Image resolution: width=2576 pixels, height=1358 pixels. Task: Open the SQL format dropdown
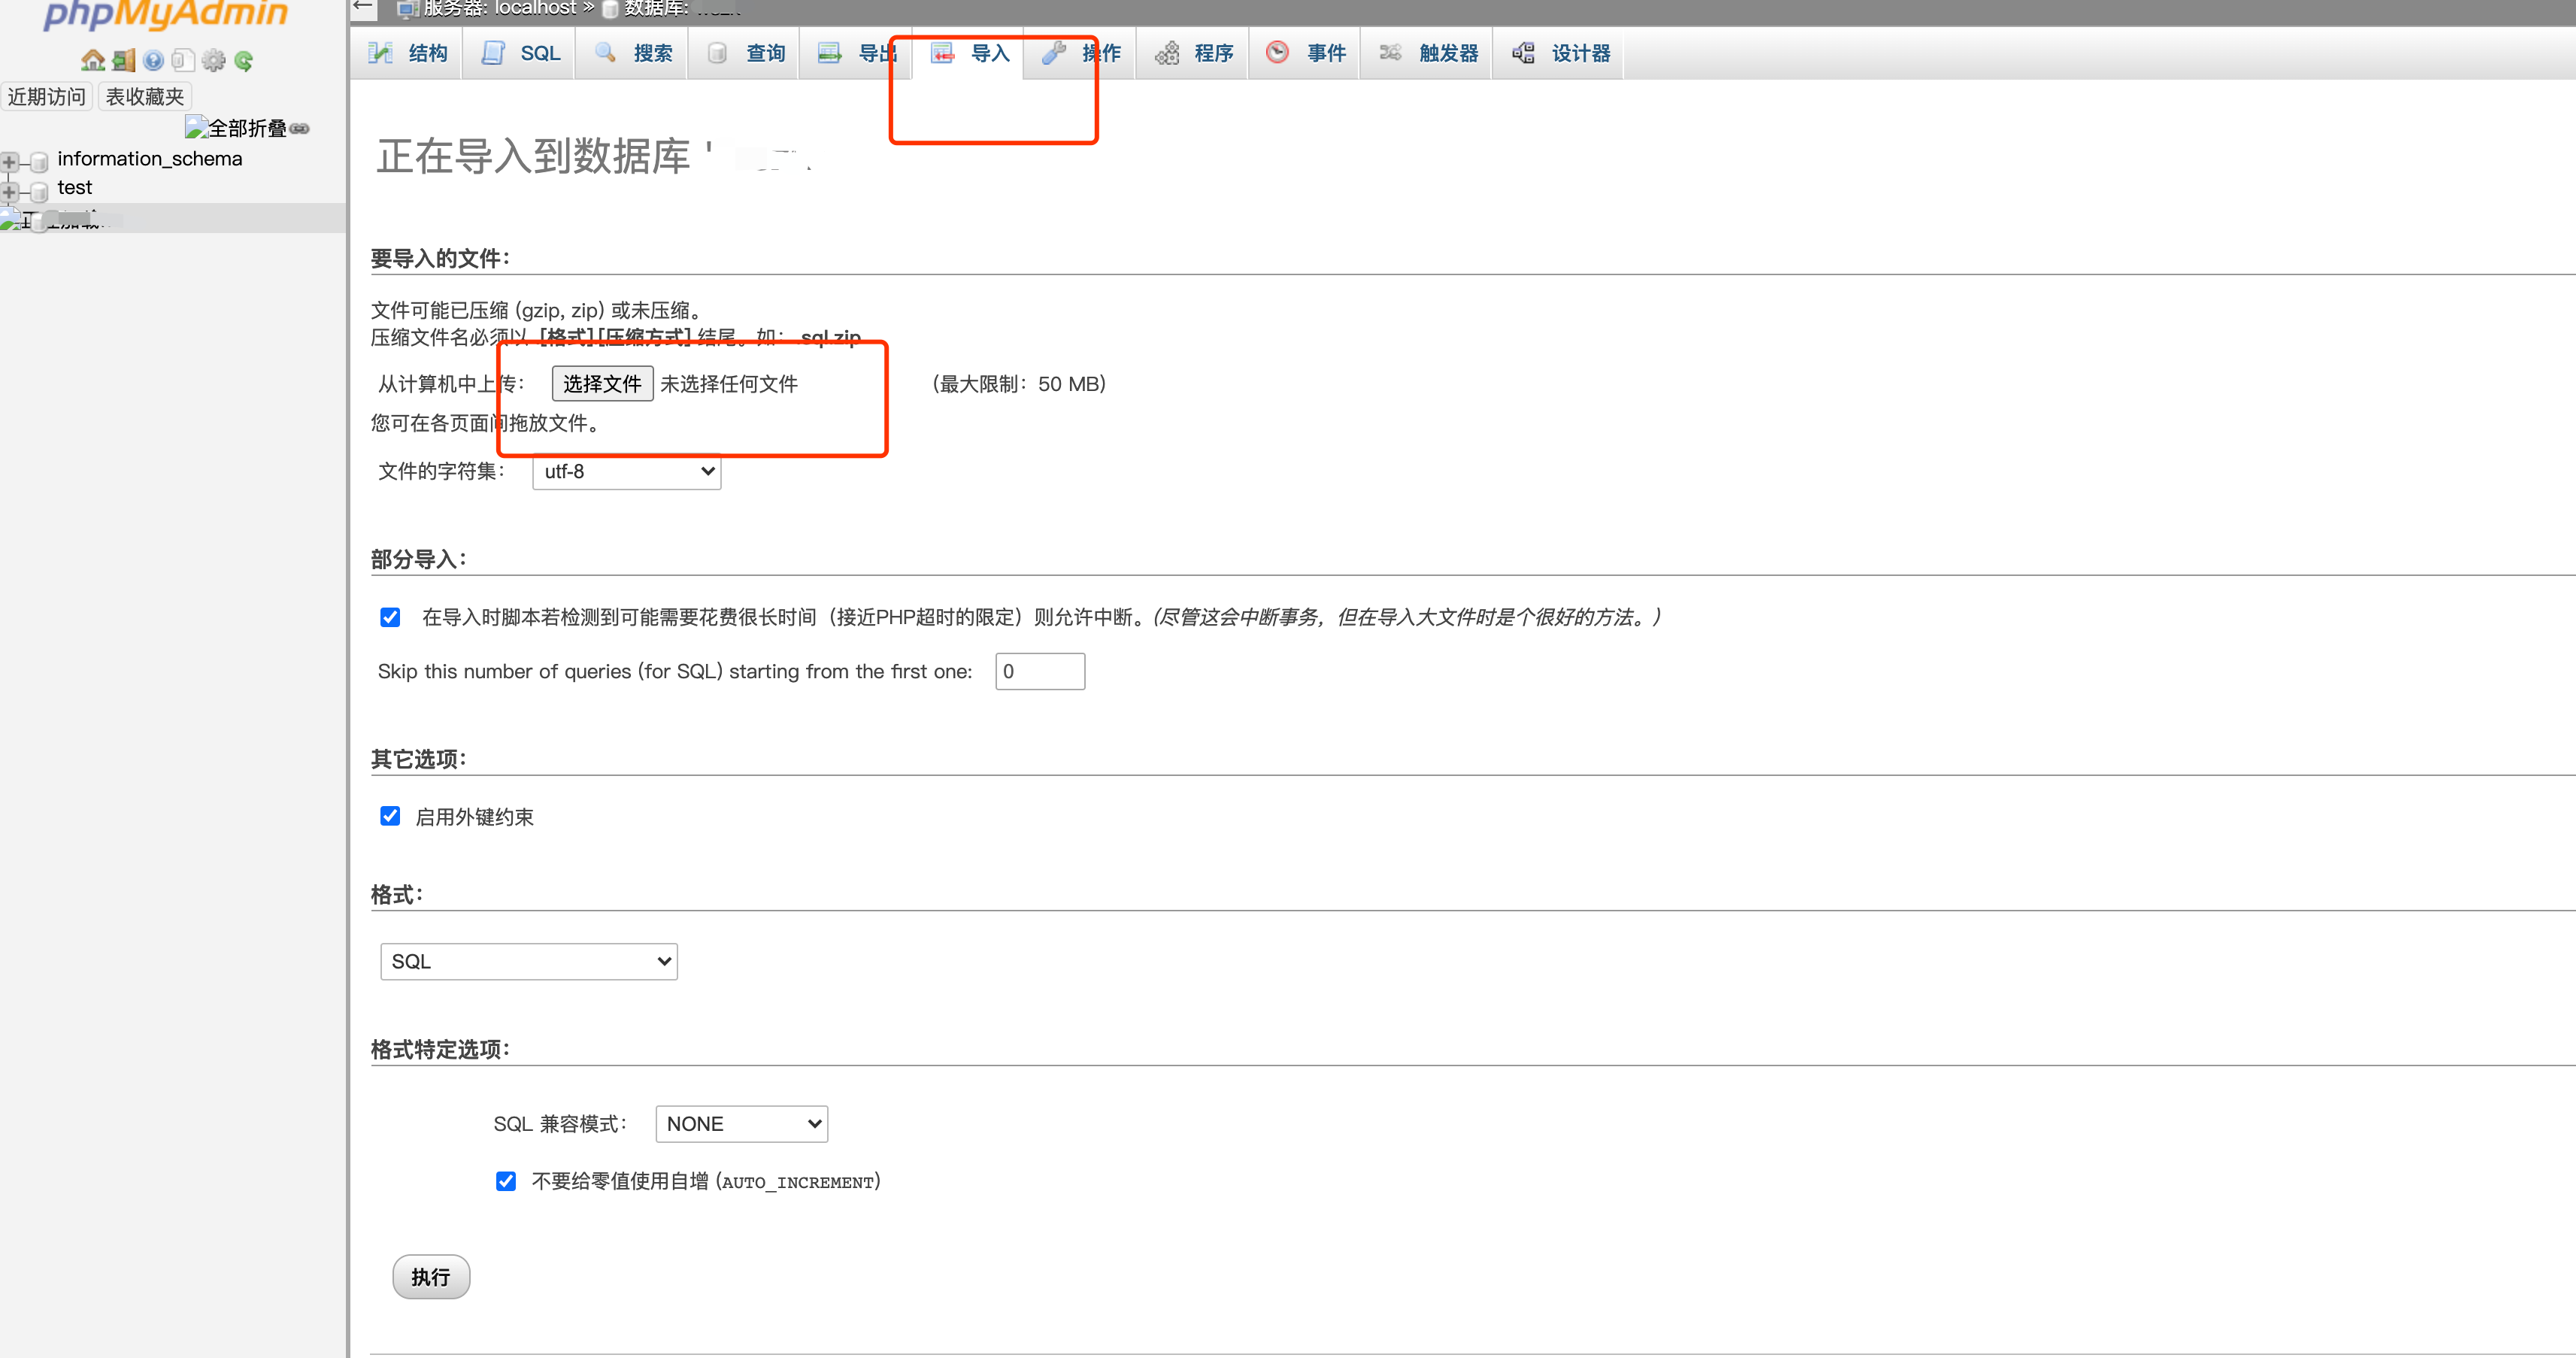pos(529,961)
